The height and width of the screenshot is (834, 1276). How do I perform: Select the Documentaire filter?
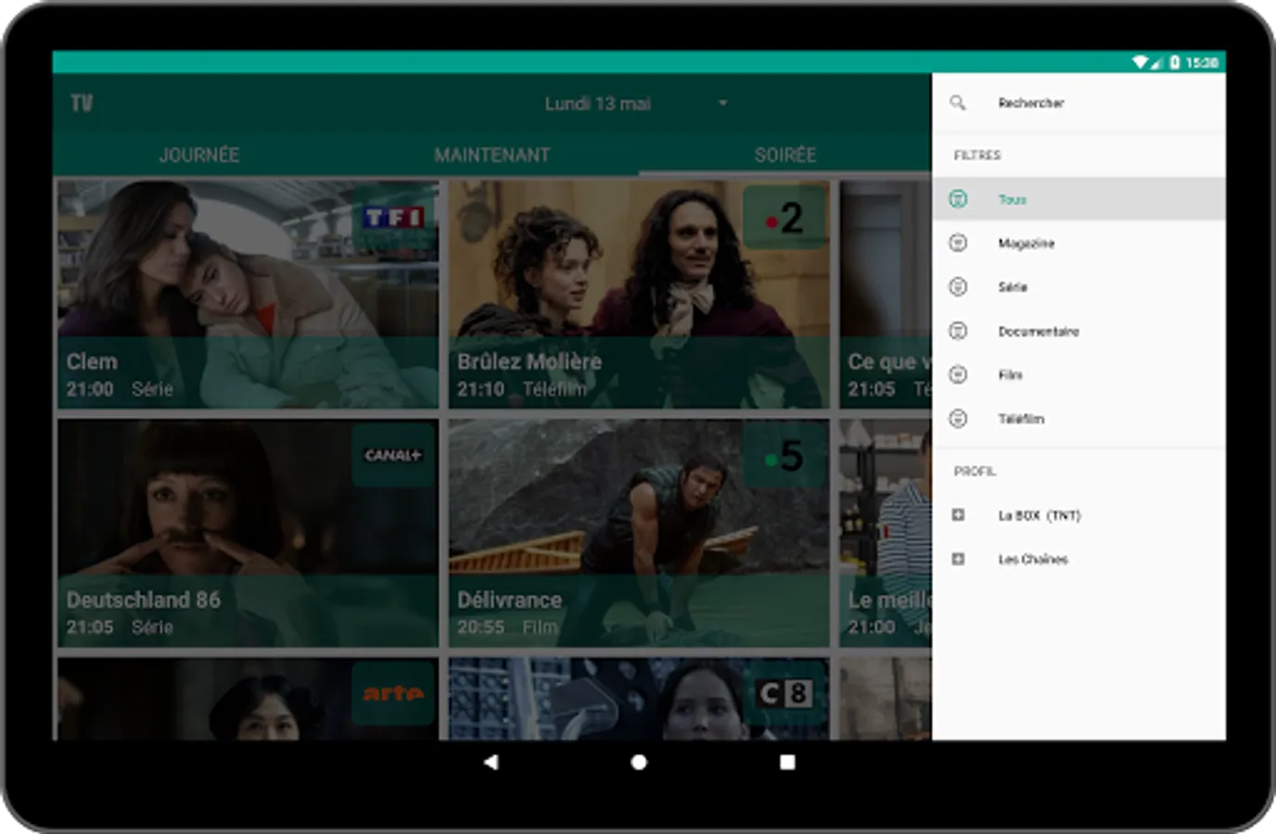[x=1078, y=331]
